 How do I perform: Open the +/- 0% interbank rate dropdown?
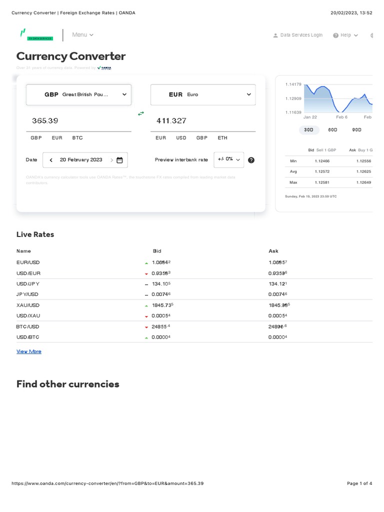tap(228, 159)
